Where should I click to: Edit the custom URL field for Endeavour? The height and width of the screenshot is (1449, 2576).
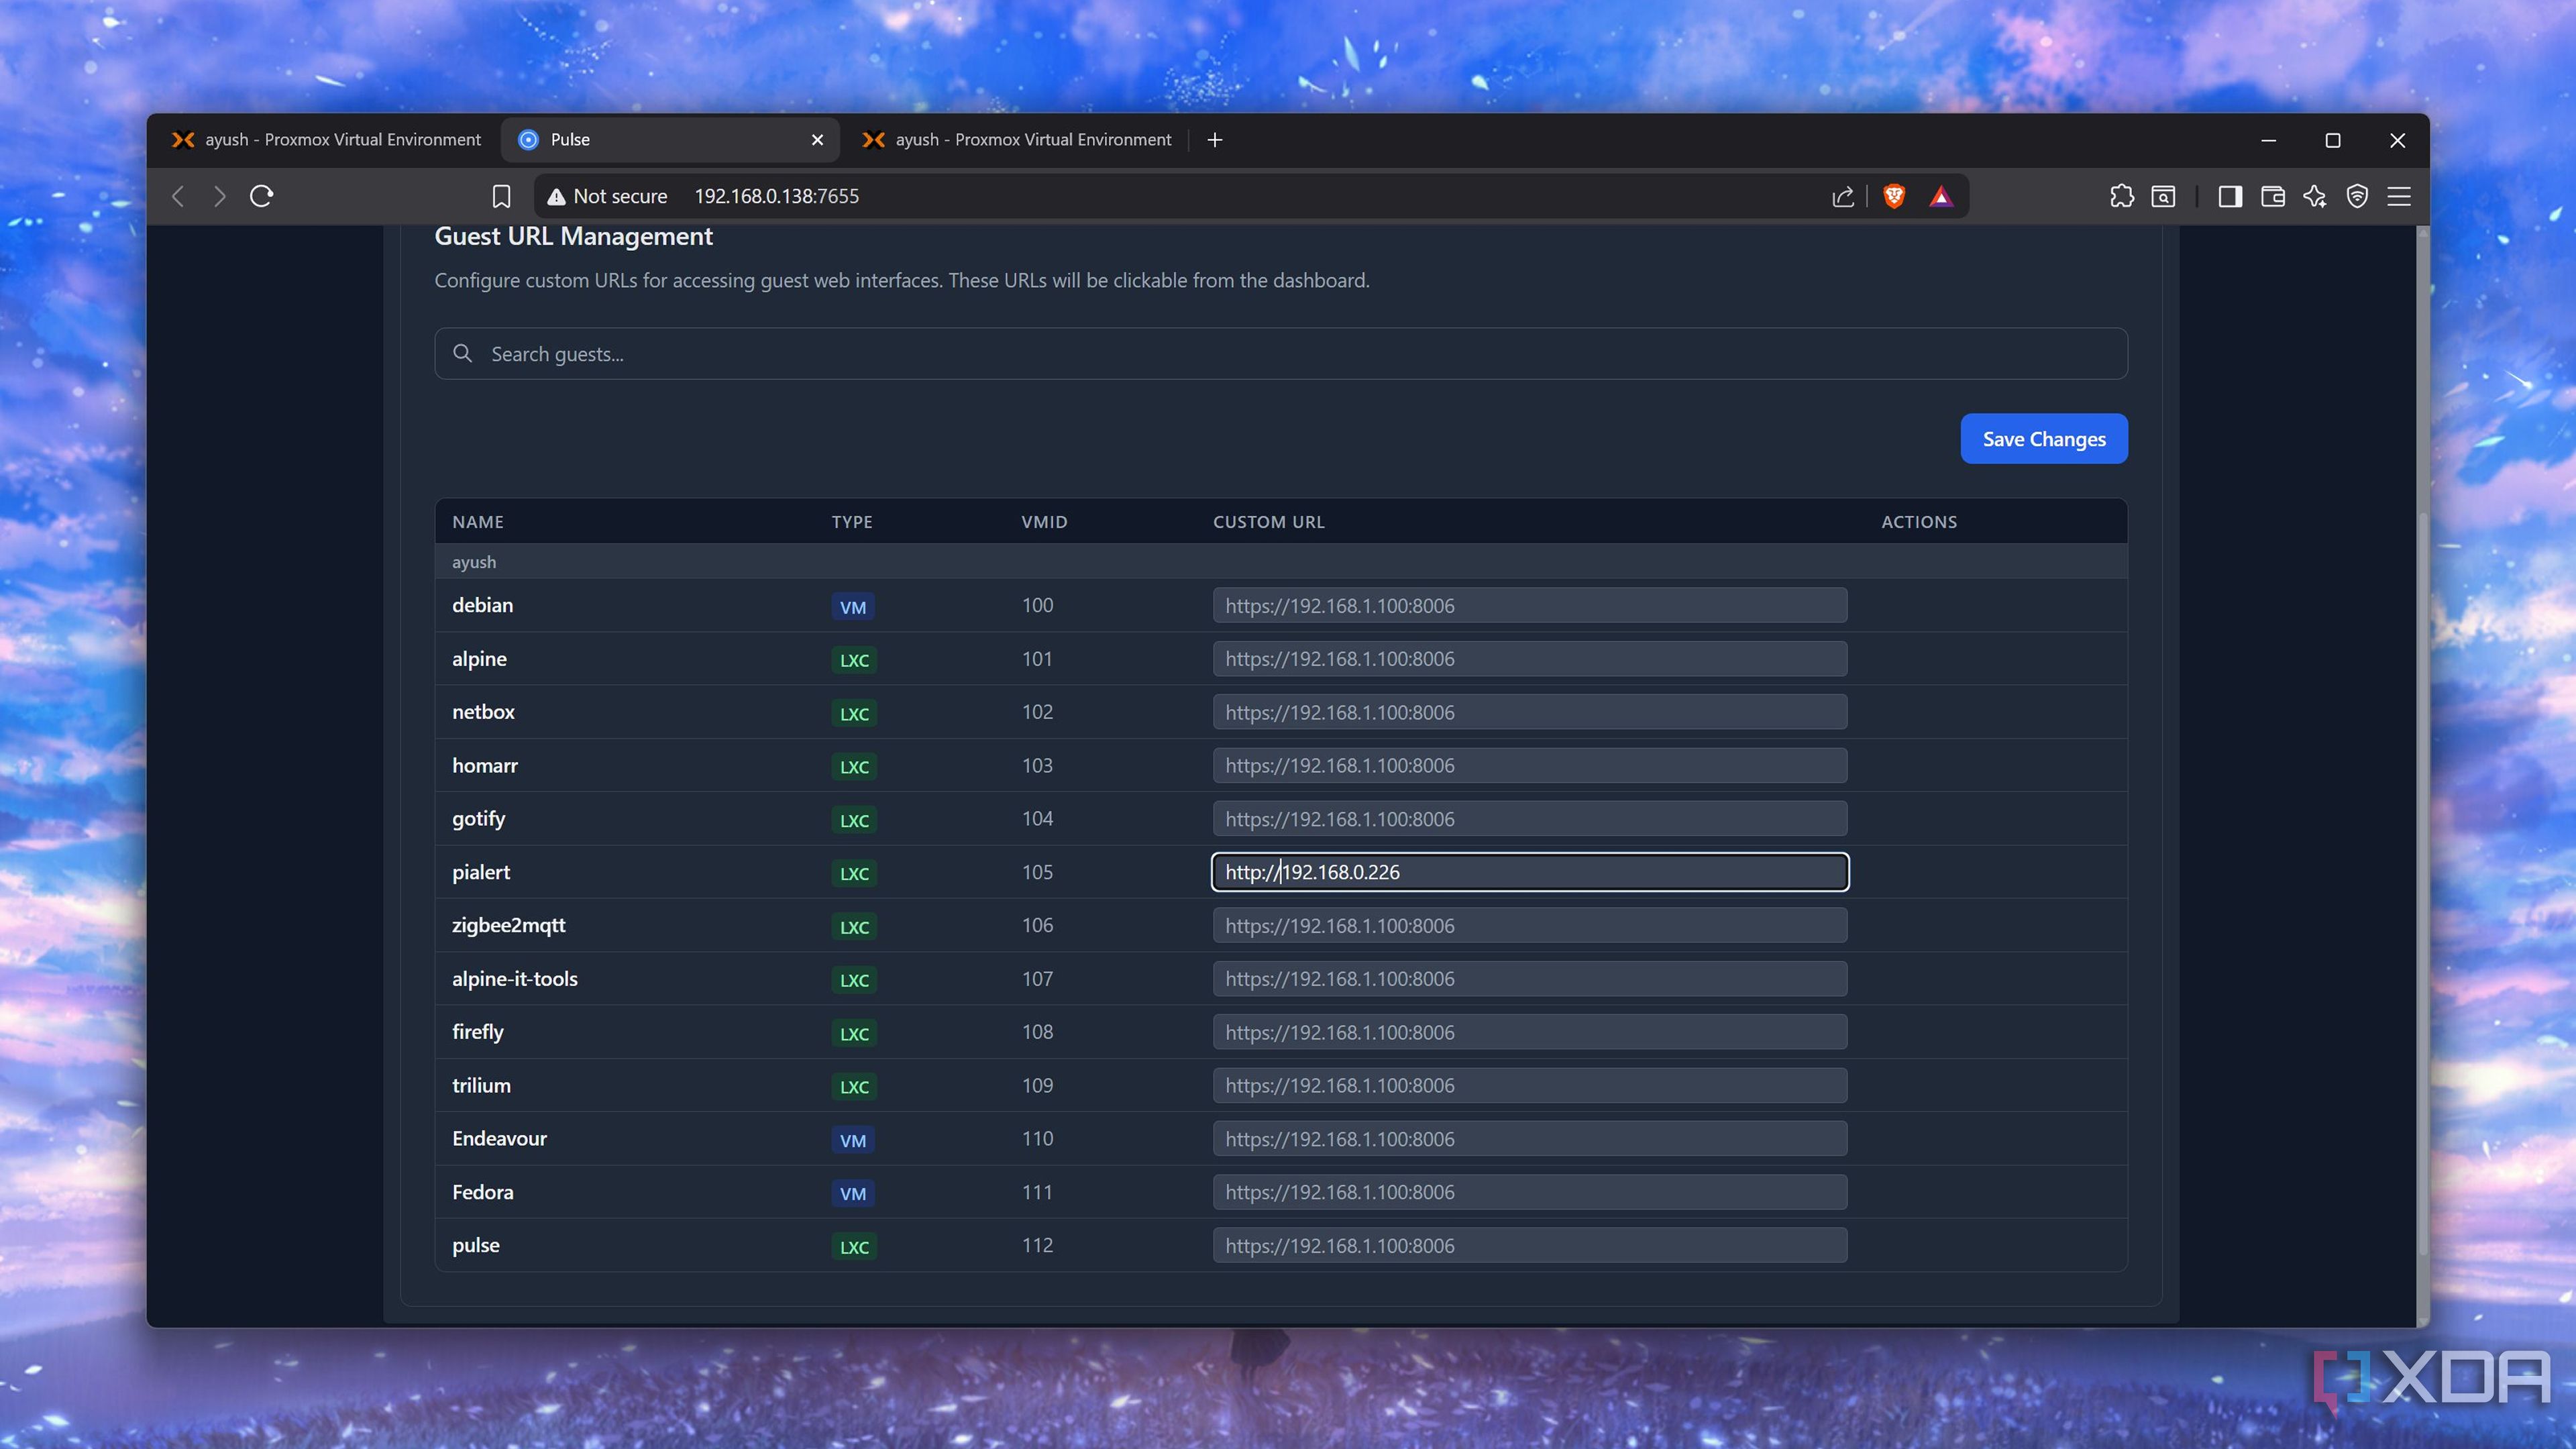pyautogui.click(x=1529, y=1139)
